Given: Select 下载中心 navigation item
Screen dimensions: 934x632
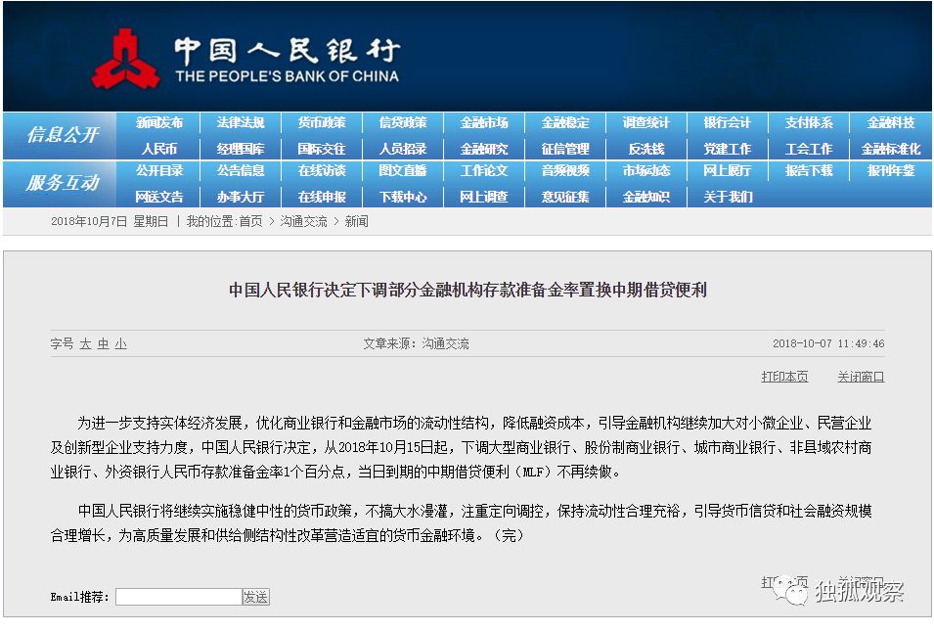Looking at the screenshot, I should (x=403, y=197).
